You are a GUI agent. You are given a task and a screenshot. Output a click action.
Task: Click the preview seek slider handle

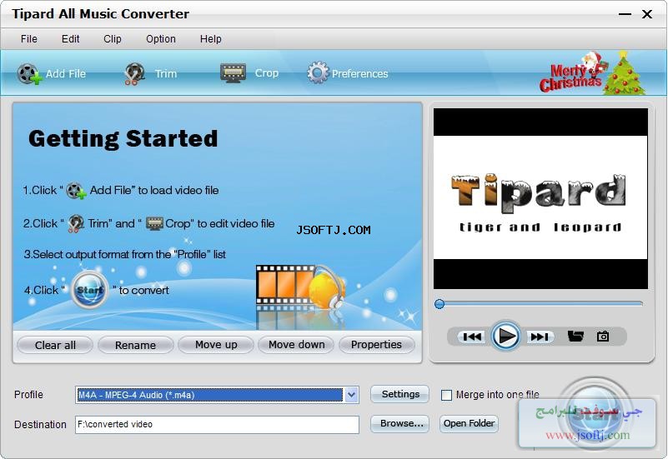click(439, 304)
